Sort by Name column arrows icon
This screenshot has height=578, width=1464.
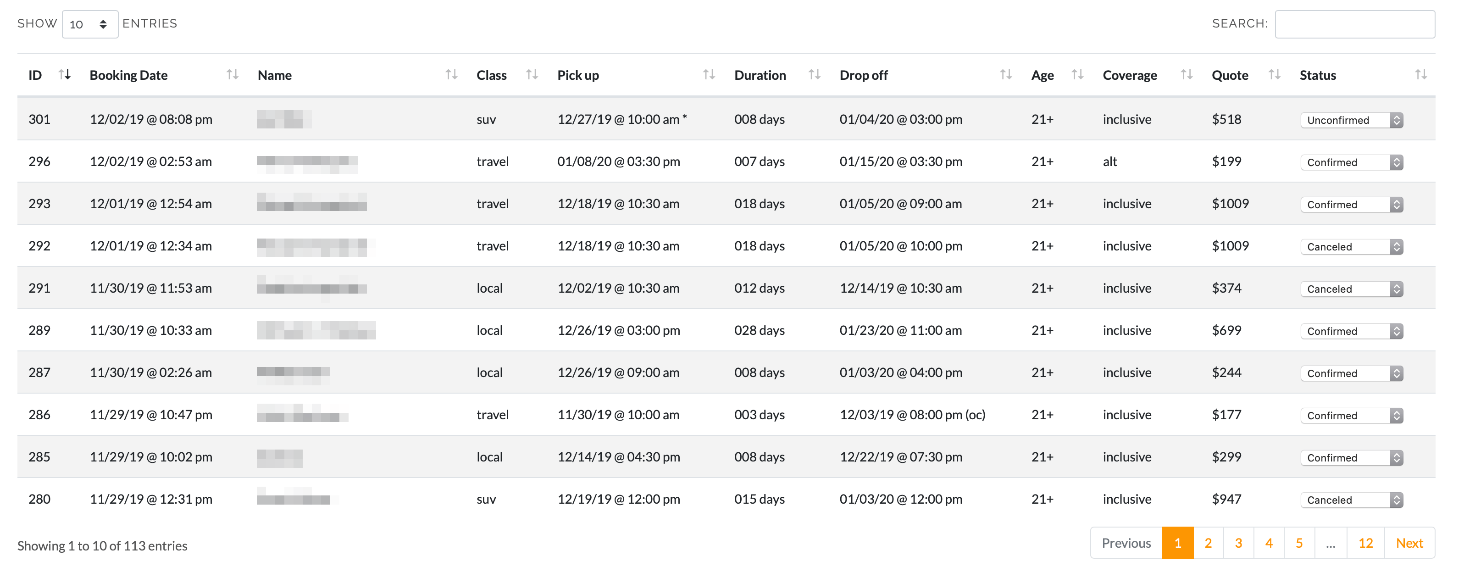(x=451, y=74)
